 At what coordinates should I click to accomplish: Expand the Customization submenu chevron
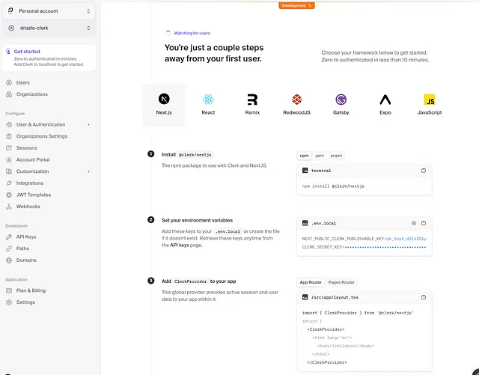click(88, 171)
